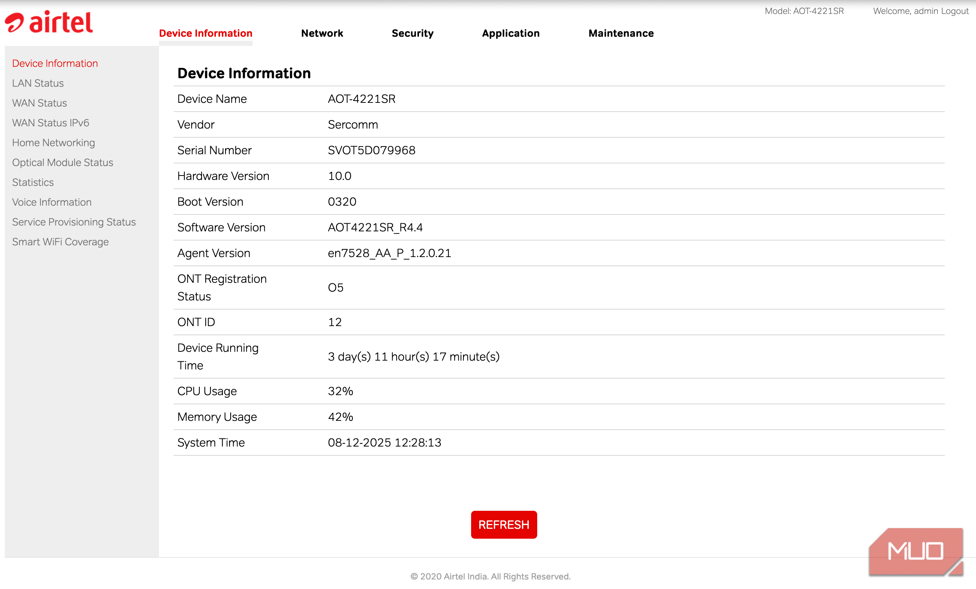Image resolution: width=976 pixels, height=589 pixels.
Task: Click the Device Name value AOT-4221SR
Action: (362, 99)
